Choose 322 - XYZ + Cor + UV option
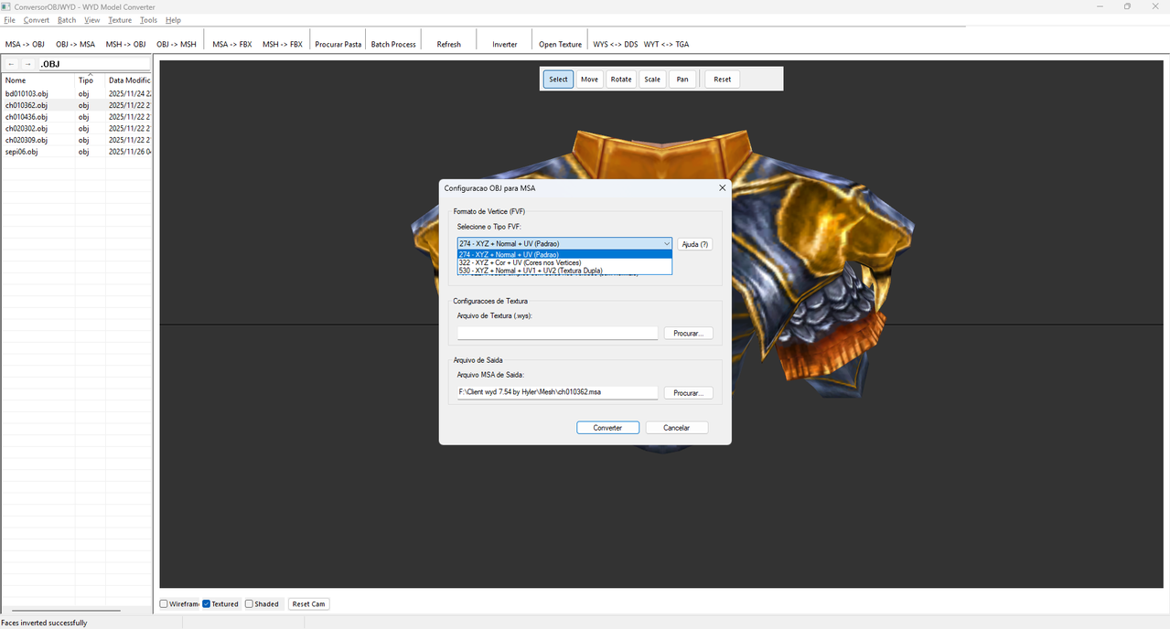Image resolution: width=1170 pixels, height=629 pixels. tap(564, 262)
